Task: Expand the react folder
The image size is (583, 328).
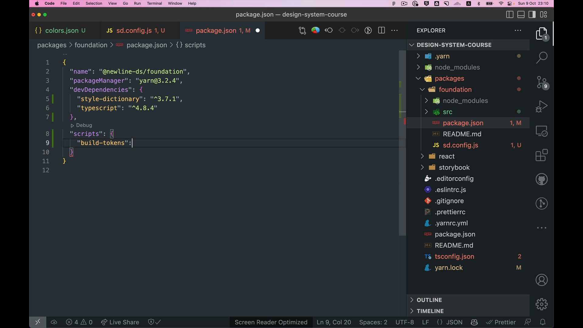Action: (x=446, y=156)
